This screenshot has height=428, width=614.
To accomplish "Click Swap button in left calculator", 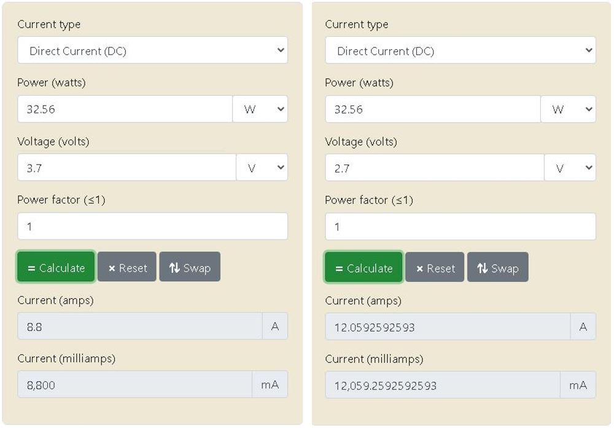I will [x=190, y=268].
